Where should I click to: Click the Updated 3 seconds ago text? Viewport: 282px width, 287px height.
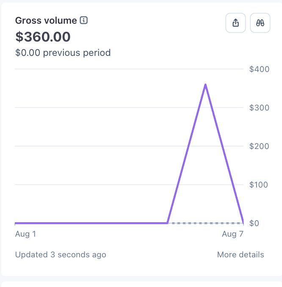coord(61,254)
